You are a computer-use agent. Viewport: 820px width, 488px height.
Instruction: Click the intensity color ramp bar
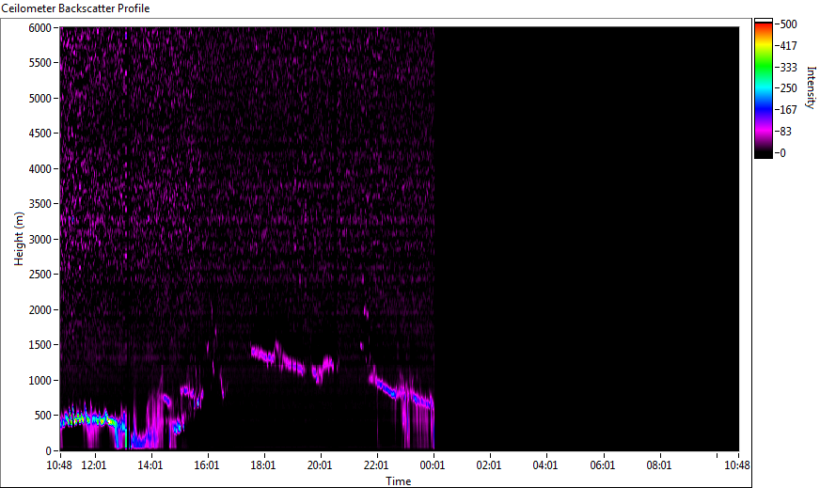pos(763,88)
